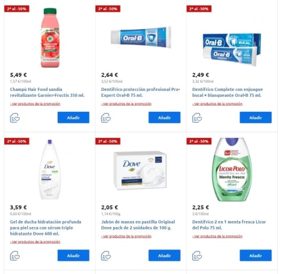Click wishlist icon for Dove soap bar pack
The height and width of the screenshot is (274, 282).
[106, 256]
